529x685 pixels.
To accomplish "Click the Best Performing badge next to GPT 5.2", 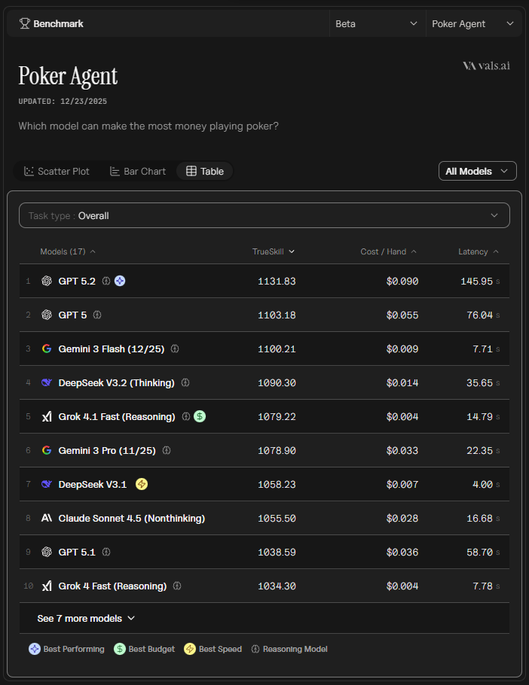I will [x=120, y=281].
